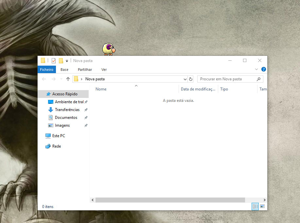
Task: Click the New folder quick access icon
Action: click(x=61, y=61)
